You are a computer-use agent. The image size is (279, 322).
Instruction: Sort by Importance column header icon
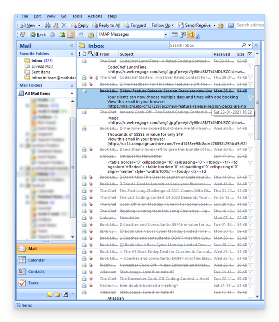point(80,54)
